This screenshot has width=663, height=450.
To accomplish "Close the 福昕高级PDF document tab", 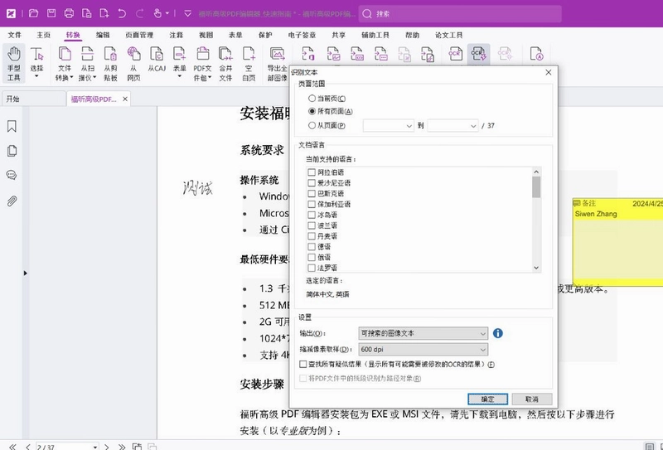I will pyautogui.click(x=125, y=99).
